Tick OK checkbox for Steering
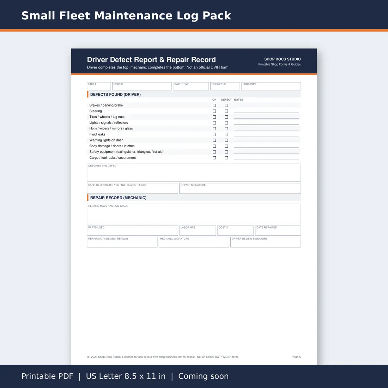The image size is (388, 388). [x=214, y=111]
